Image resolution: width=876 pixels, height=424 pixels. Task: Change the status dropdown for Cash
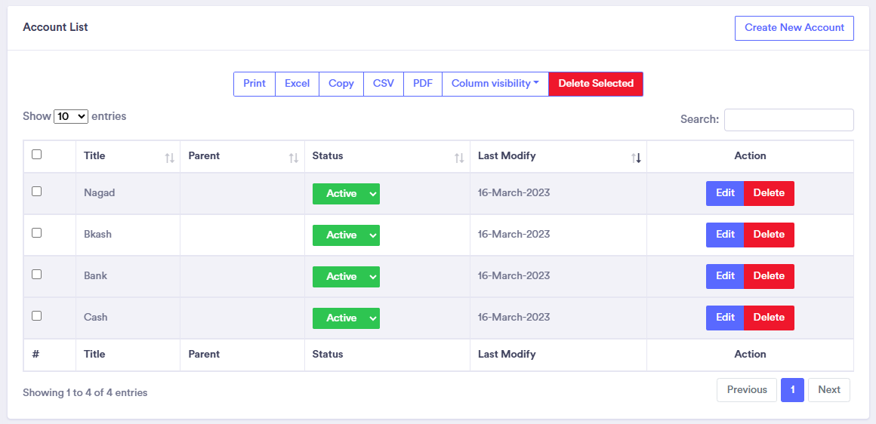pyautogui.click(x=346, y=318)
